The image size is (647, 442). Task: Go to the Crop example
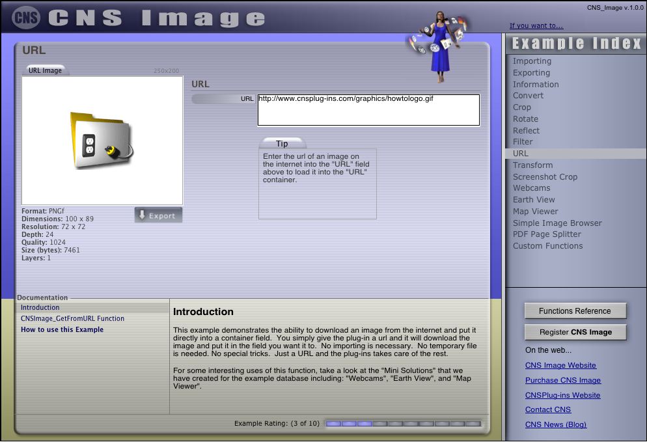521,107
